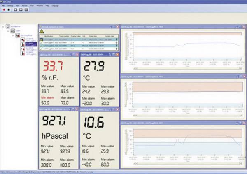Image resolution: width=247 pixels, height=174 pixels.
Task: Open the File menu
Action: (x=3, y=6)
